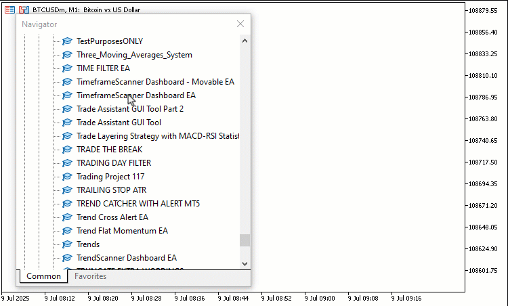Click the 9 Jul 09:16 time axis label
This screenshot has width=508, height=306.
pos(406,299)
